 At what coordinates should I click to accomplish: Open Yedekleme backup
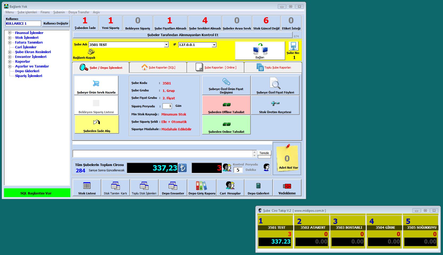287,188
